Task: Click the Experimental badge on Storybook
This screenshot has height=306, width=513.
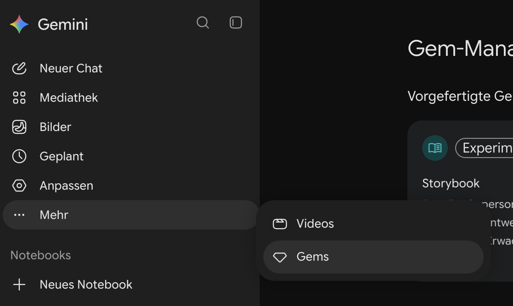Action: (484, 148)
